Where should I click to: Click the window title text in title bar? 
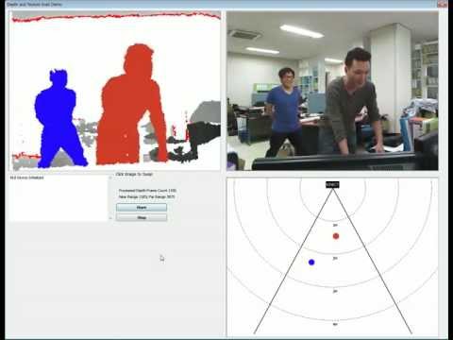[x=34, y=4]
